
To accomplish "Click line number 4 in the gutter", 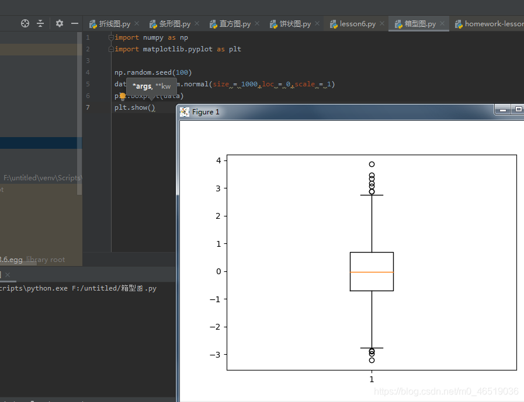I will tap(88, 72).
